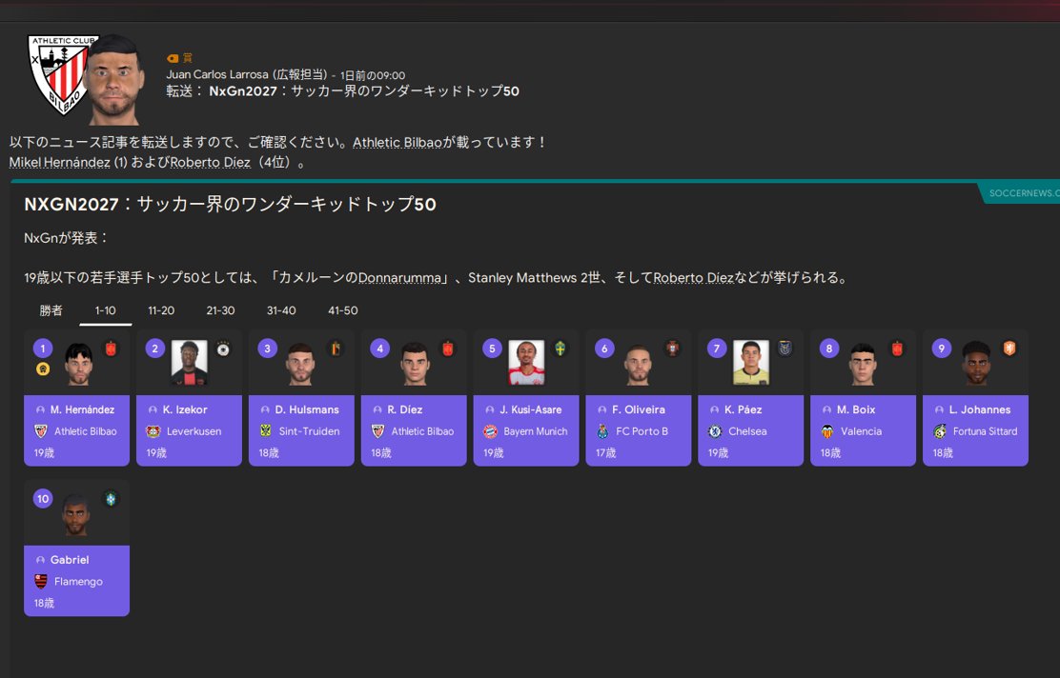Open Roberto Díez link in message header
1060x678 pixels.
(211, 163)
